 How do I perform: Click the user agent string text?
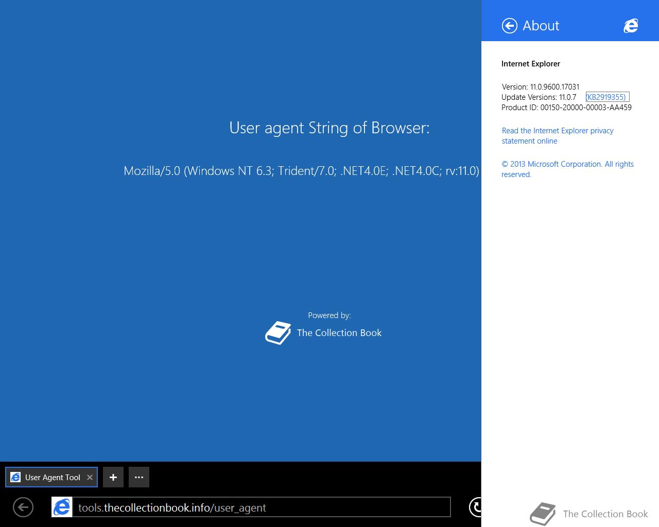(301, 171)
